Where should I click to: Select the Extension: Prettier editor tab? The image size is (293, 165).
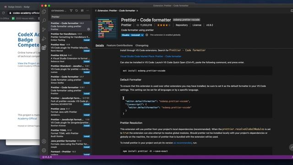(116, 11)
